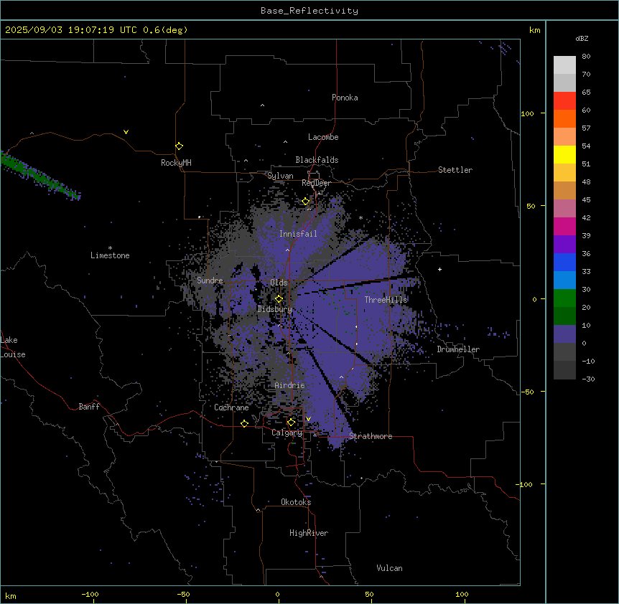619x604 pixels.
Task: Select the blue swatch between 36 and 33 dBZ
Action: [564, 262]
